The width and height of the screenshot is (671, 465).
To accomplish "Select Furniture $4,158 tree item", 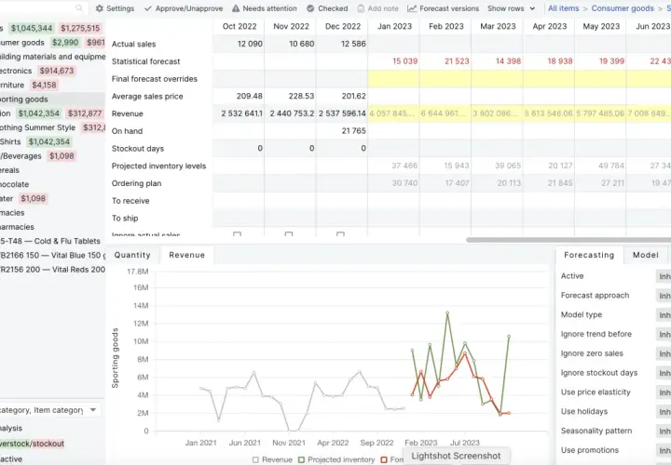I will (28, 85).
